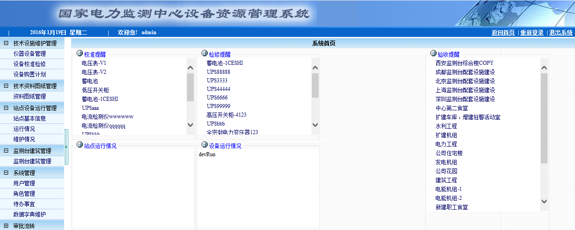This screenshot has height=230, width=575.
Task: Click the 站点运行情况 panel globe icon
Action: click(80, 145)
